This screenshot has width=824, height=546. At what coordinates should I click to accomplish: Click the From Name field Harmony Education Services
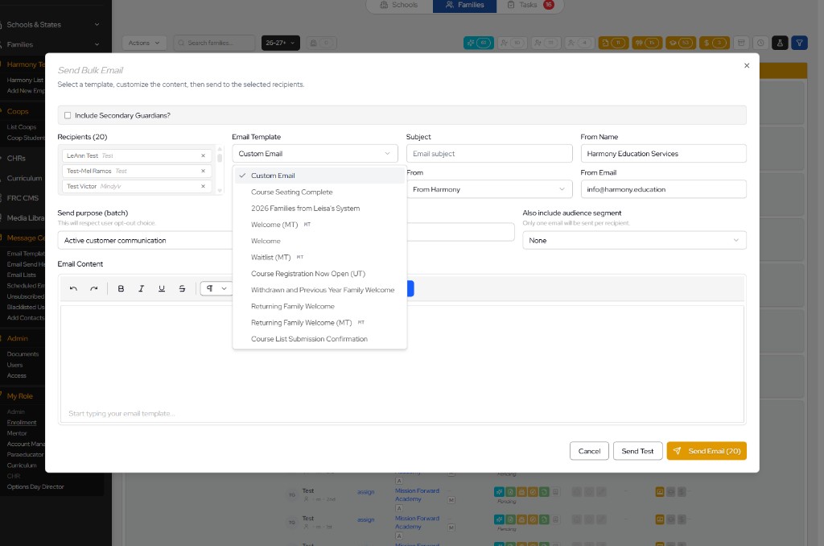(663, 154)
